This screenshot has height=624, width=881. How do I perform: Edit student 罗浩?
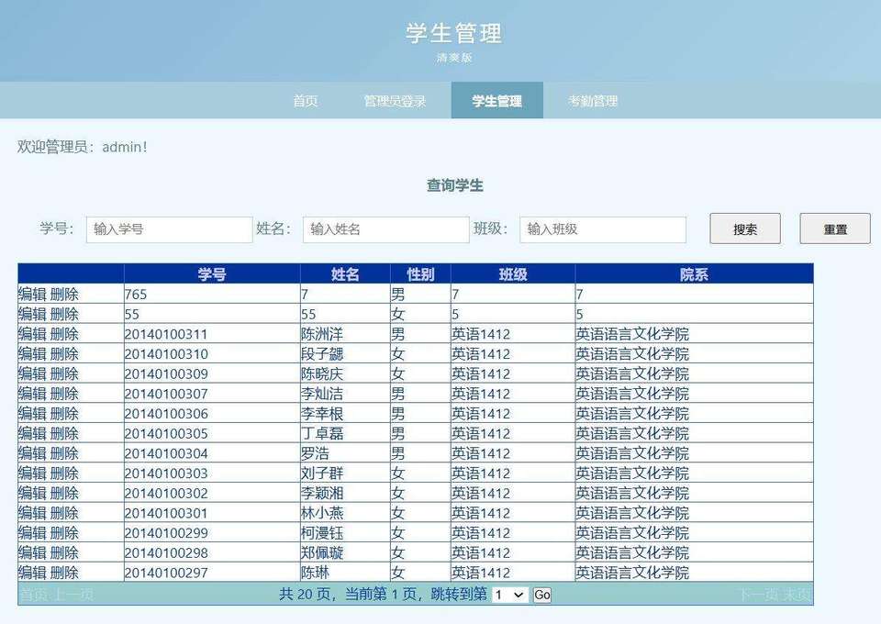click(x=32, y=453)
